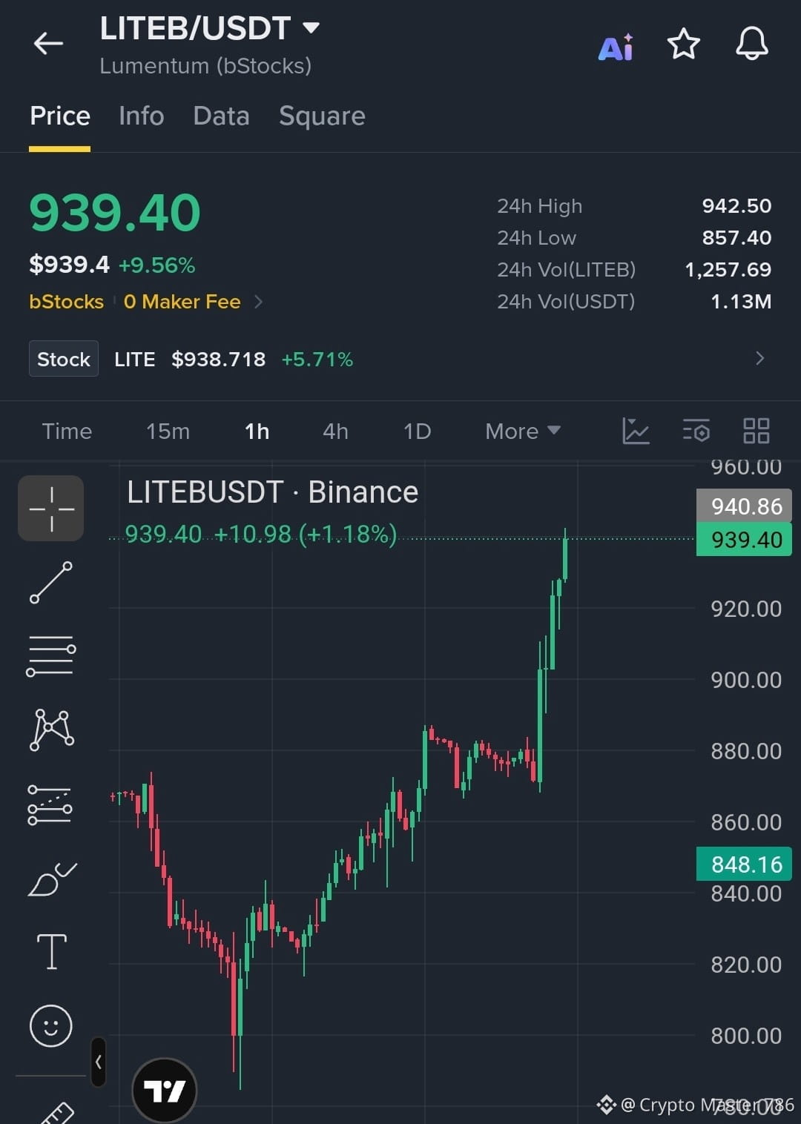Select the ruler measure tool

(x=56, y=1114)
